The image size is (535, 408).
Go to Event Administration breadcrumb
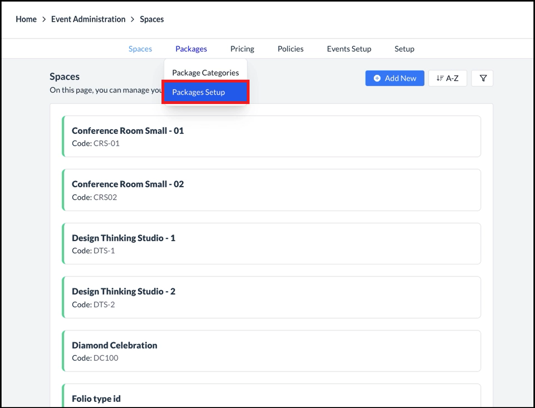pos(88,19)
